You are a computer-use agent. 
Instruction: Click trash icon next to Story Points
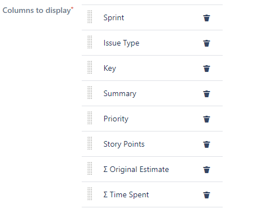(x=206, y=144)
